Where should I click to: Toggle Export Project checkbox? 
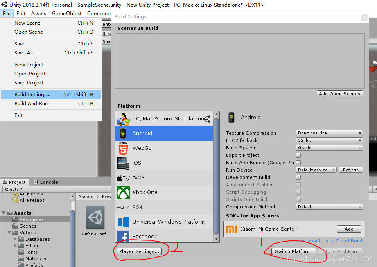pyautogui.click(x=298, y=155)
